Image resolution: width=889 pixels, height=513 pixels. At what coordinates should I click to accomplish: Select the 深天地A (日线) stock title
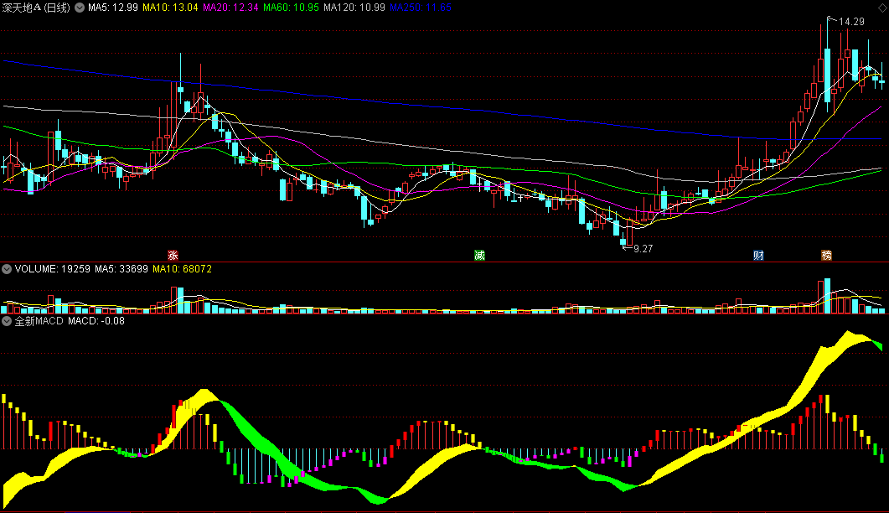click(x=36, y=8)
